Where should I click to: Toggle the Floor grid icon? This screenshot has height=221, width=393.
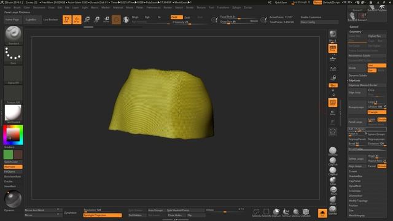coord(333,59)
